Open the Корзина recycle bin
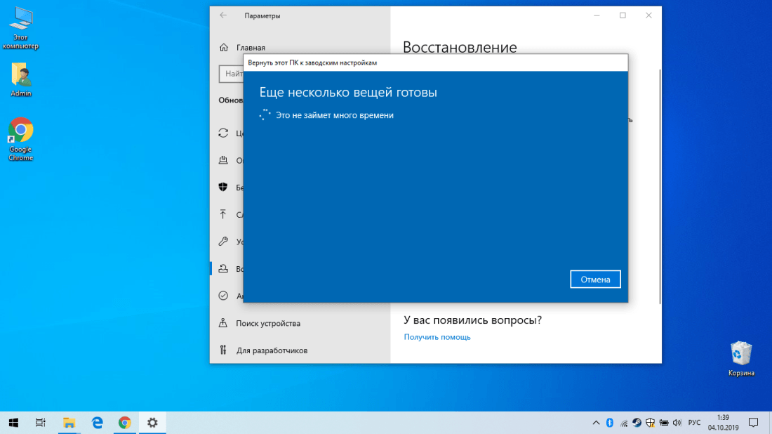Image resolution: width=772 pixels, height=434 pixels. [x=741, y=359]
